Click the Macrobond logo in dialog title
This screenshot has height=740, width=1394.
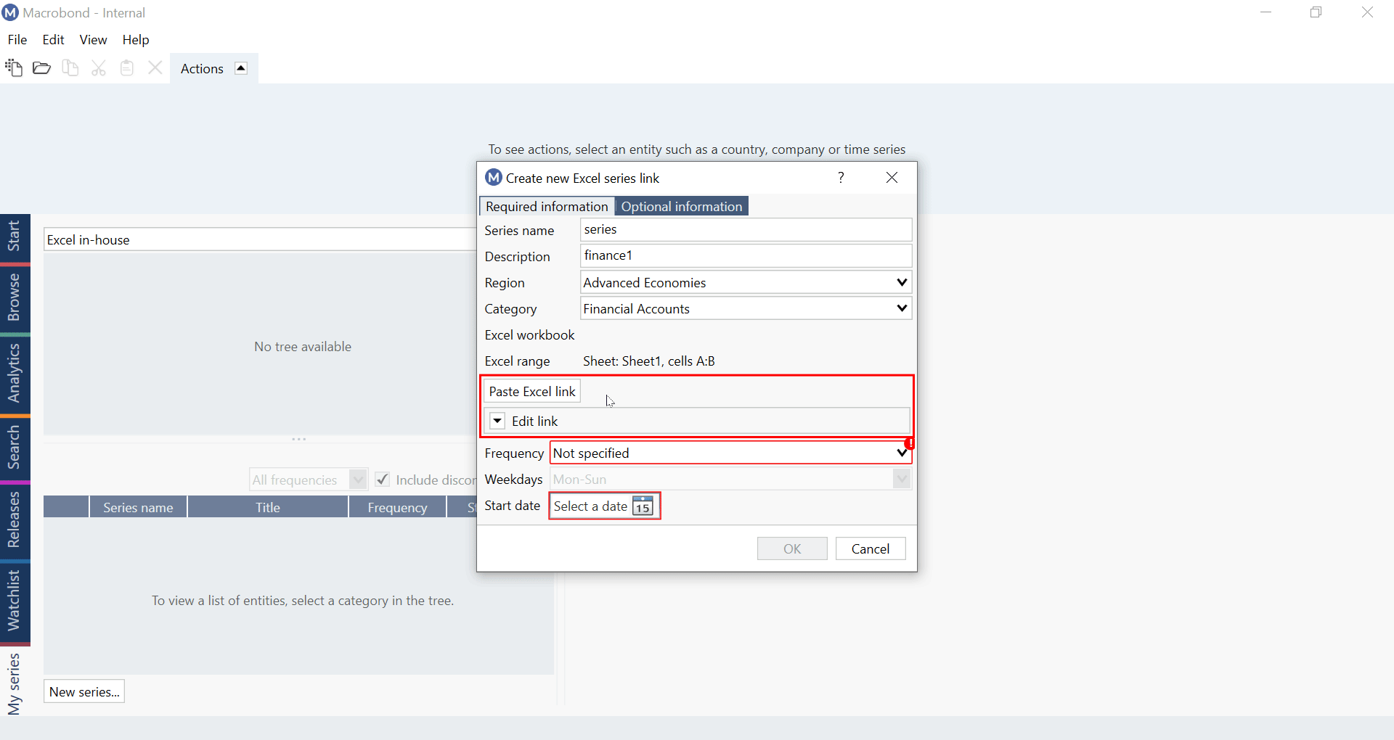pos(494,178)
